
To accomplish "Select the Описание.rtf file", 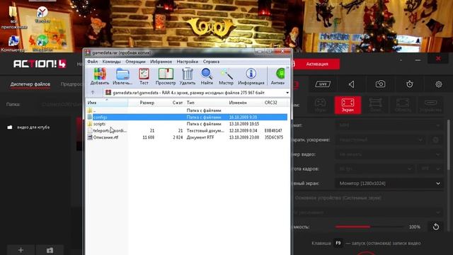I will (187, 137).
